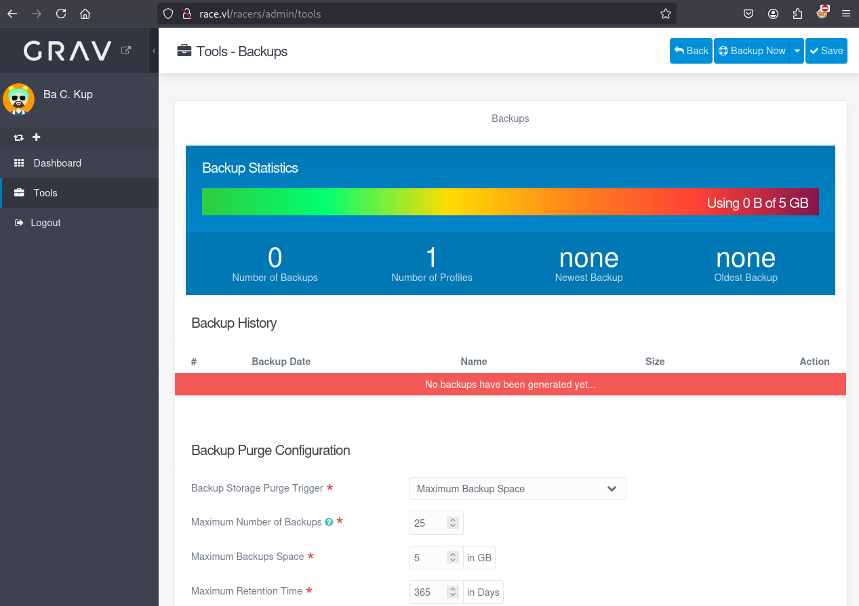
Task: Focus the Maximum Retention Time field showing 365
Action: pos(437,592)
